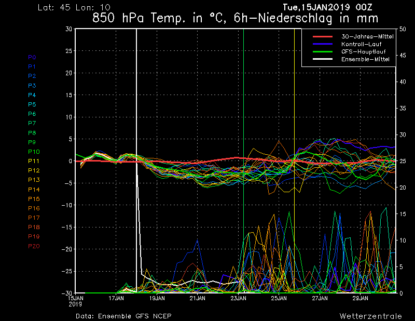Click the 50 precipitation axis value
415x321 pixels.
pos(403,29)
